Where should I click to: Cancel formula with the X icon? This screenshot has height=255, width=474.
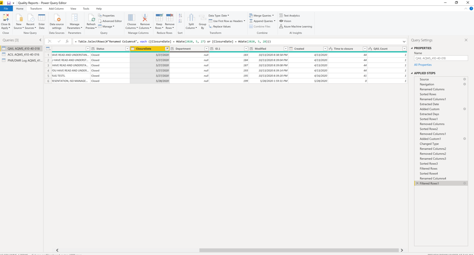tap(50, 42)
